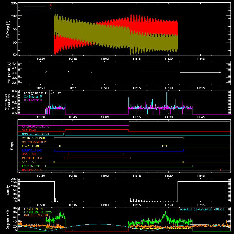The image size is (234, 234).
Task: Select the orange MAX_DET_VS_TOT legend entry
Action: 36,215
